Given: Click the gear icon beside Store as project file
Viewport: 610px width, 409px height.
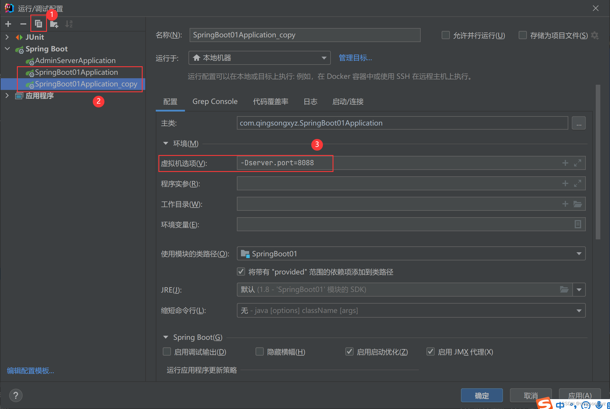Looking at the screenshot, I should pos(595,35).
